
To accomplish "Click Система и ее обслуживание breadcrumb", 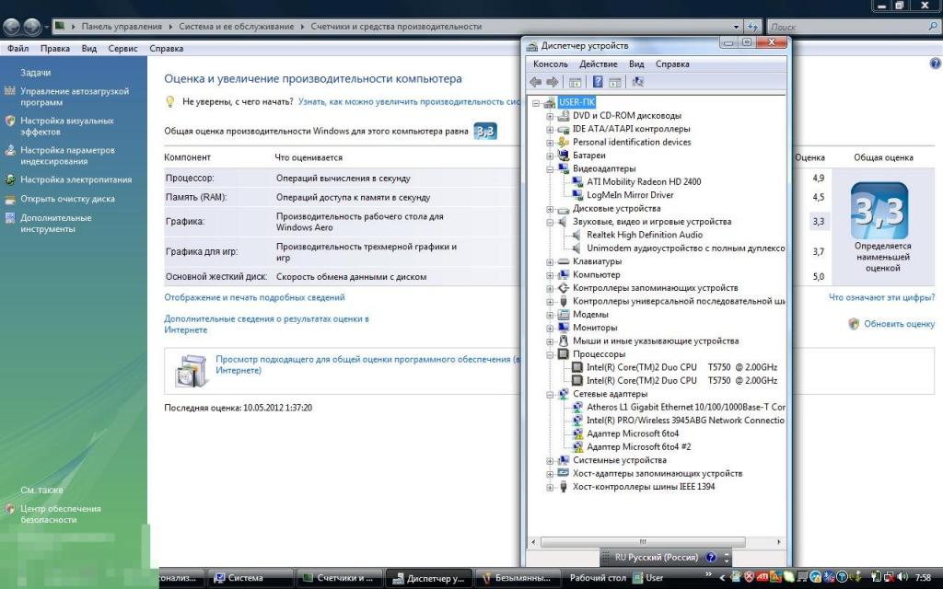I will (237, 27).
